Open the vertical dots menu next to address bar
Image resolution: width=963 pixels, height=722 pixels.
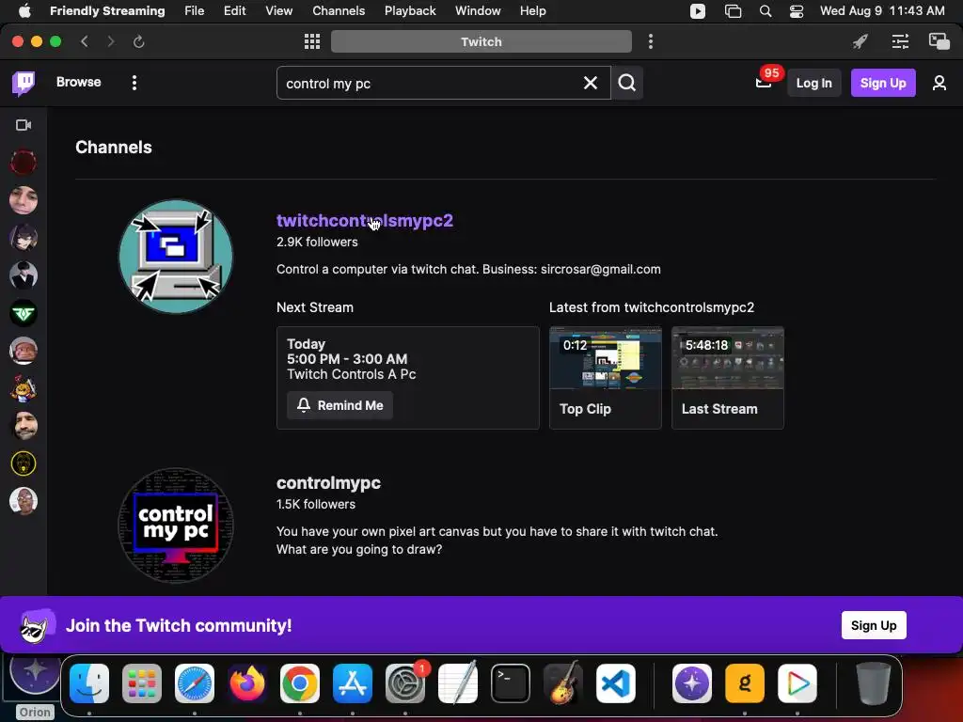click(x=651, y=41)
